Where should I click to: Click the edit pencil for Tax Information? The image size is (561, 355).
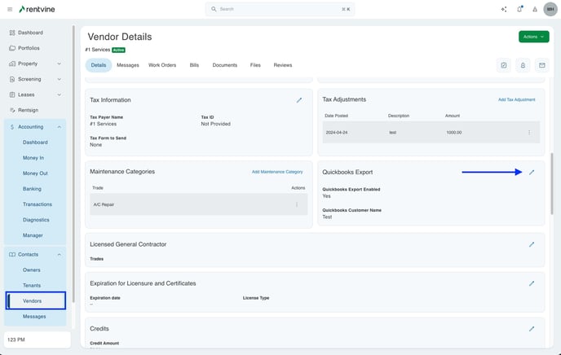pos(299,100)
